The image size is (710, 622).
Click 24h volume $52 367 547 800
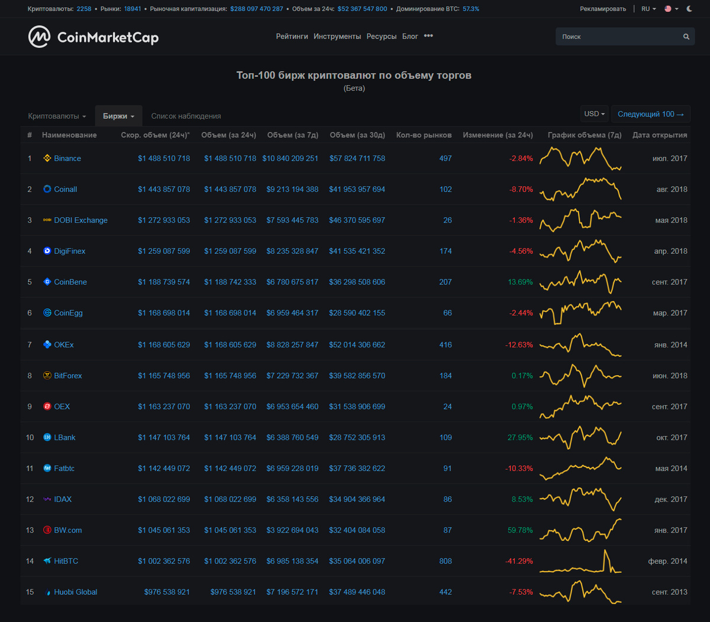click(363, 9)
